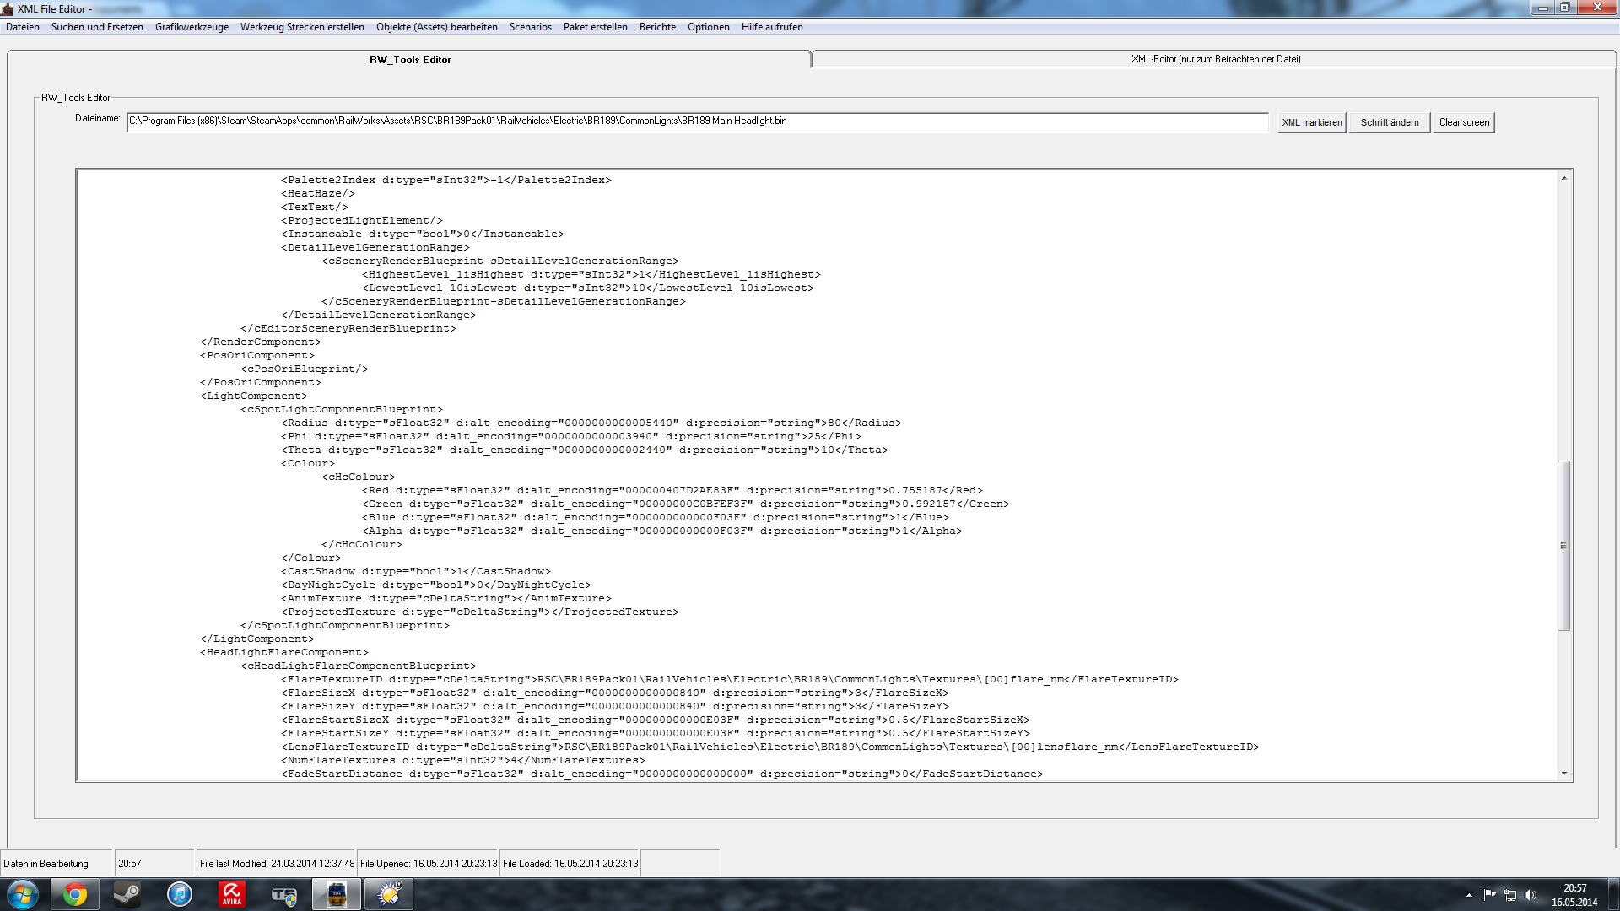
Task: Click the Palette2Index XML line
Action: point(446,180)
